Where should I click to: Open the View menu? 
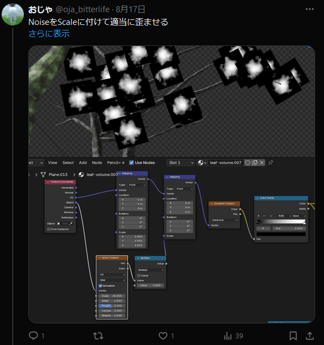point(53,163)
